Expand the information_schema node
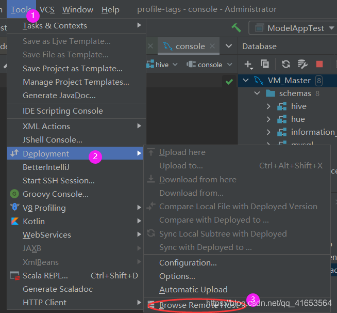The height and width of the screenshot is (313, 337). tap(268, 132)
